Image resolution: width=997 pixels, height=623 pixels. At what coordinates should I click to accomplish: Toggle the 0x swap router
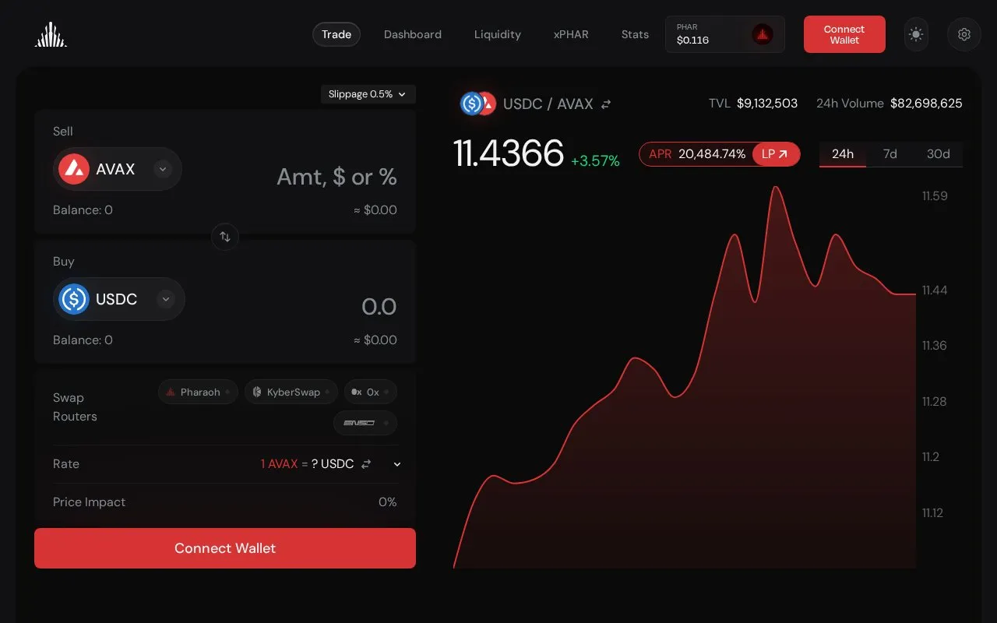(x=371, y=392)
